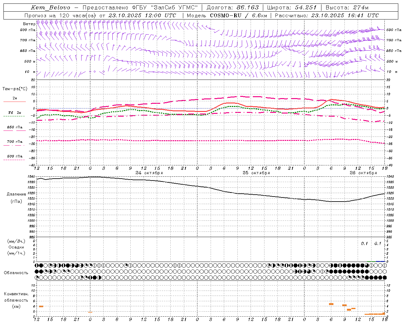Click the Облачность row label
The width and height of the screenshot is (403, 322).
coord(16,273)
